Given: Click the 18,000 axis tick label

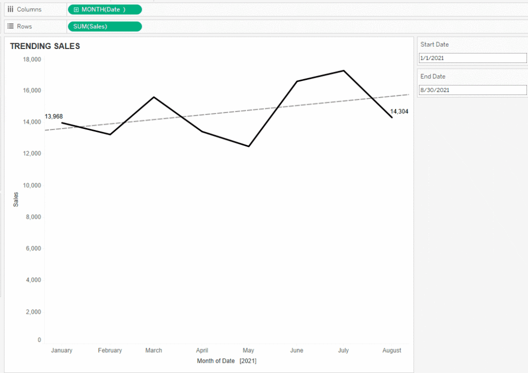Looking at the screenshot, I should pos(32,60).
